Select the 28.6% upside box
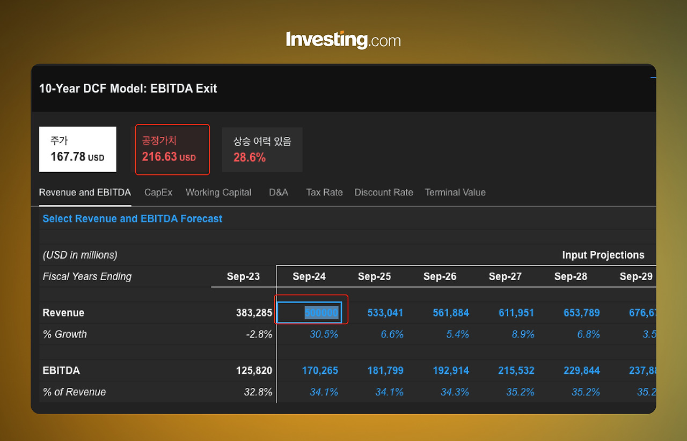Image resolution: width=687 pixels, height=441 pixels. click(262, 149)
